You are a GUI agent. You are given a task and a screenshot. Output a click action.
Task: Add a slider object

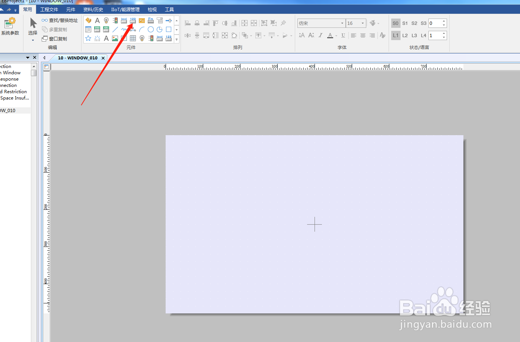pos(169,20)
